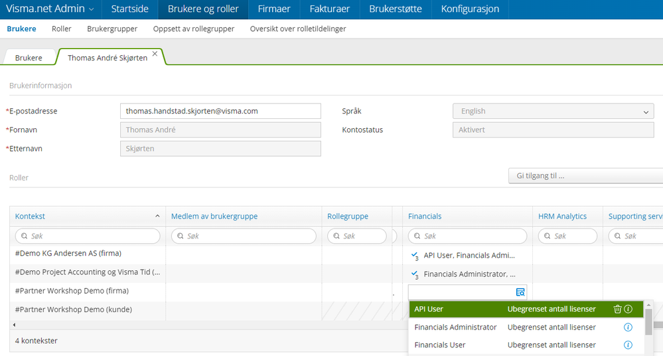The height and width of the screenshot is (356, 663).
Task: Click the HRM Analytics column search box
Action: (x=567, y=236)
